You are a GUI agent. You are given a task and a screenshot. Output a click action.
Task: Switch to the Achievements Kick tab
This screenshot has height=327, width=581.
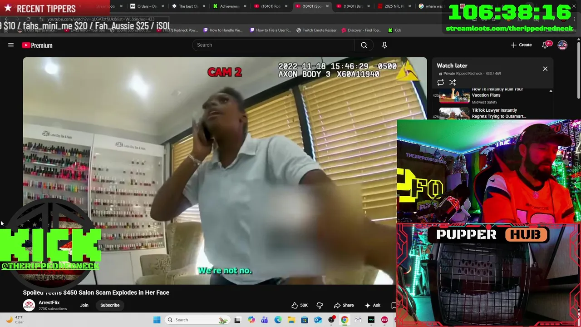click(x=229, y=6)
